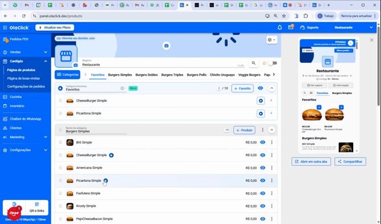This screenshot has width=381, height=224.
Task: Hide CheeseBurger Simple in Burgers Simples
Action: [263, 155]
